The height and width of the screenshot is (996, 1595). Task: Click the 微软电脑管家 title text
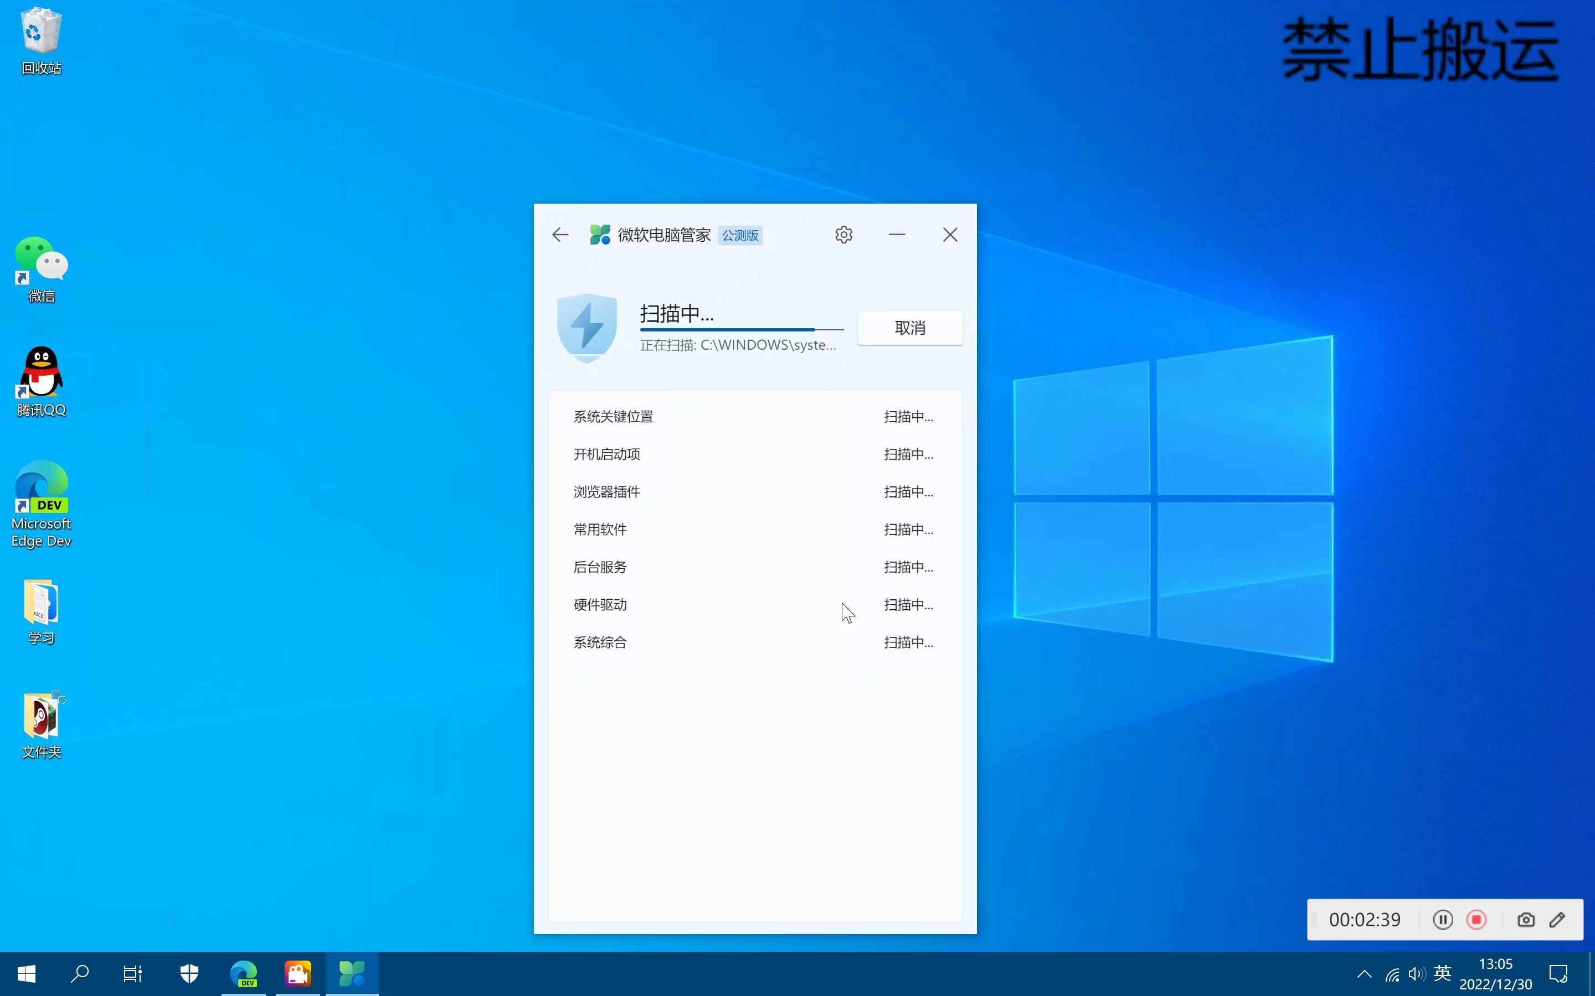coord(663,235)
